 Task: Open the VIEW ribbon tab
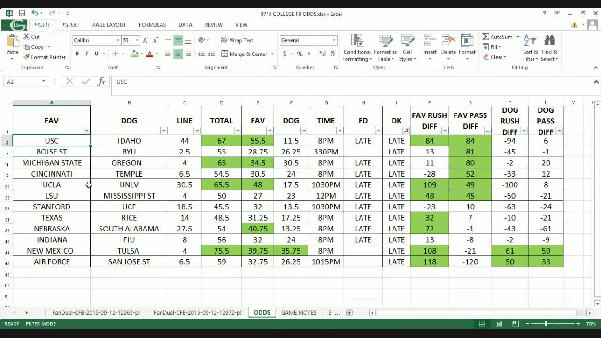click(241, 25)
